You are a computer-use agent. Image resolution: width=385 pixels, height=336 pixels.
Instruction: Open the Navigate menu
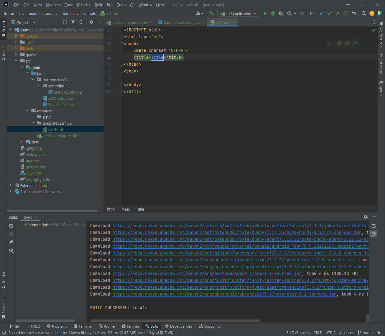[53, 5]
